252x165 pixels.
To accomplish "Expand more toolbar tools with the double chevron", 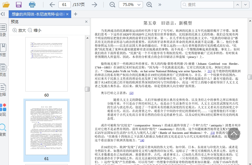I will (x=160, y=5).
